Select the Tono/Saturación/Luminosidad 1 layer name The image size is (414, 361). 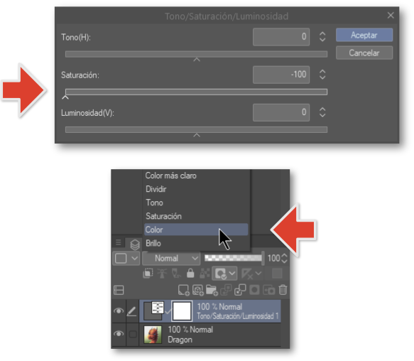coord(238,316)
